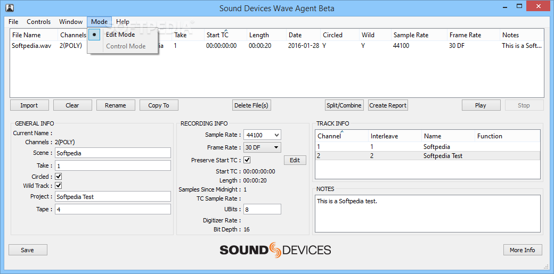Close the open Mode menu
The image size is (554, 274).
(x=99, y=22)
